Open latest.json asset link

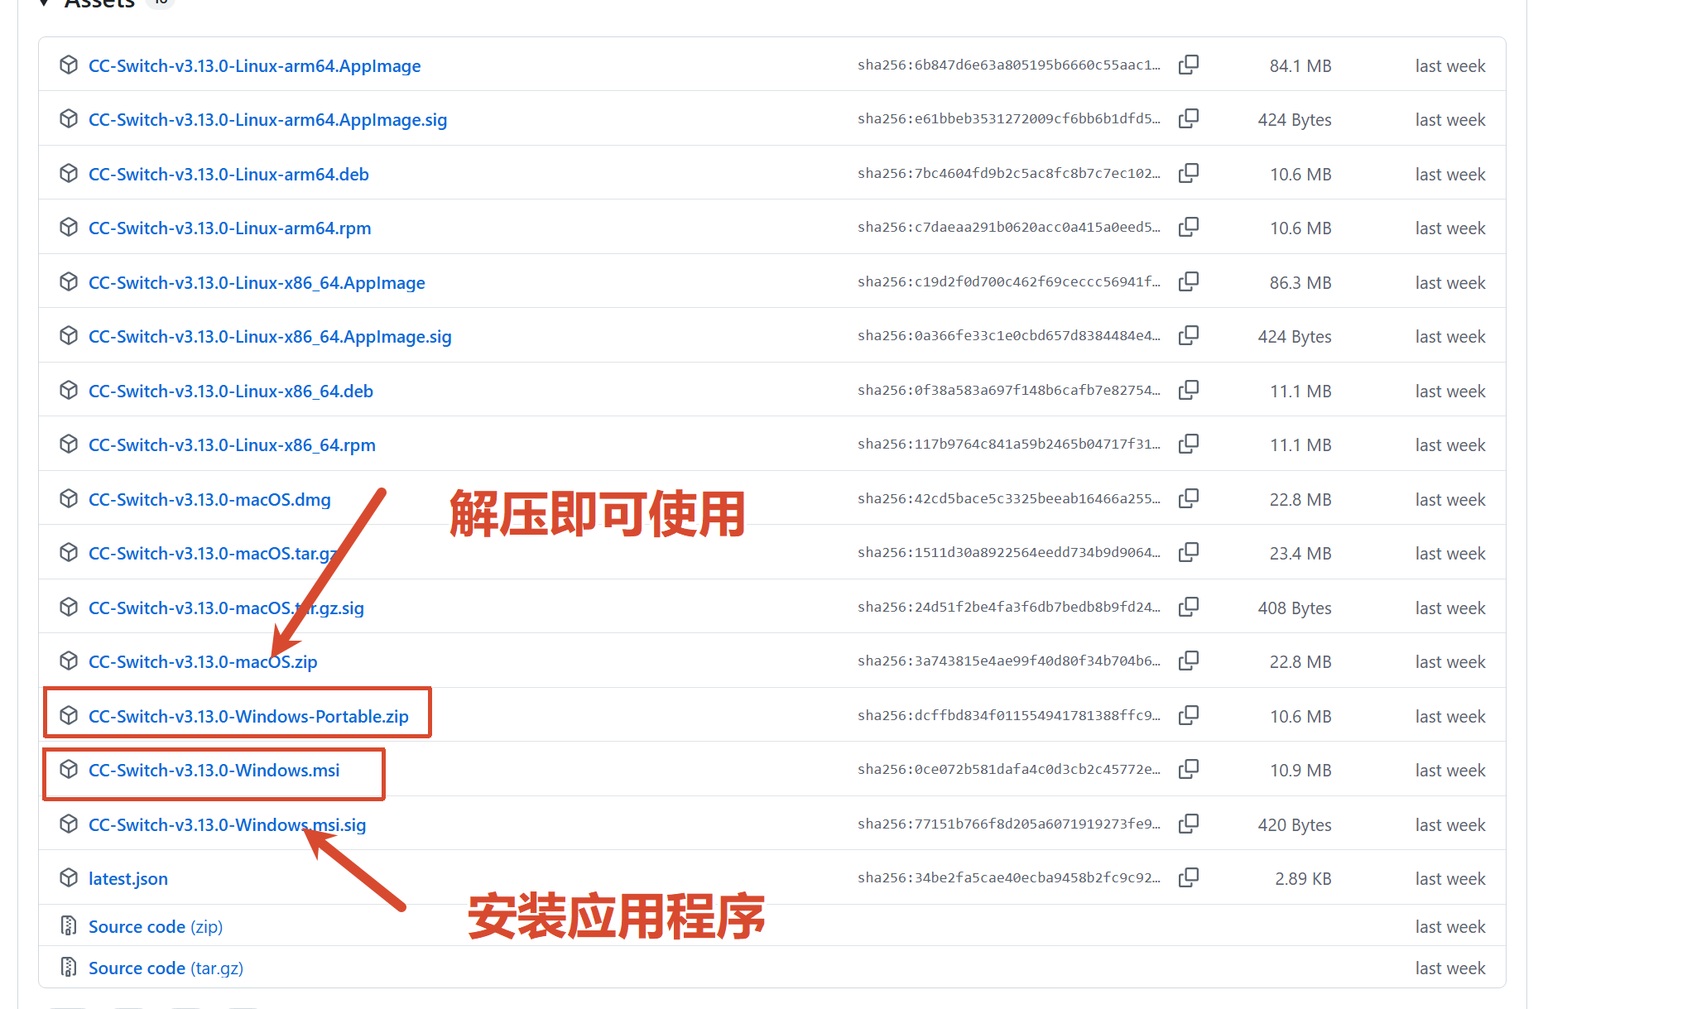[x=128, y=879]
